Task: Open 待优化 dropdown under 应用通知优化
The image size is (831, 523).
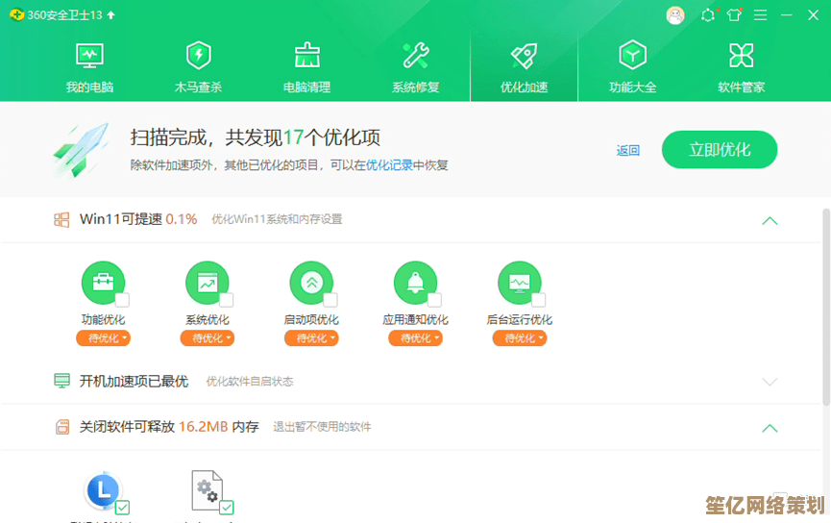Action: [x=415, y=337]
